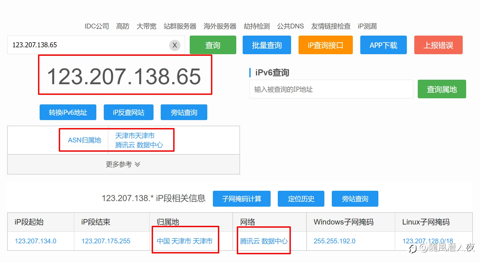Open 劫持检测 in the top nav
This screenshot has height=263, width=480.
(x=256, y=26)
